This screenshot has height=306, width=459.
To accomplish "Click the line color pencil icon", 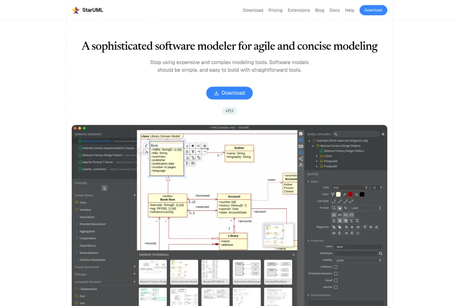I will (345, 195).
